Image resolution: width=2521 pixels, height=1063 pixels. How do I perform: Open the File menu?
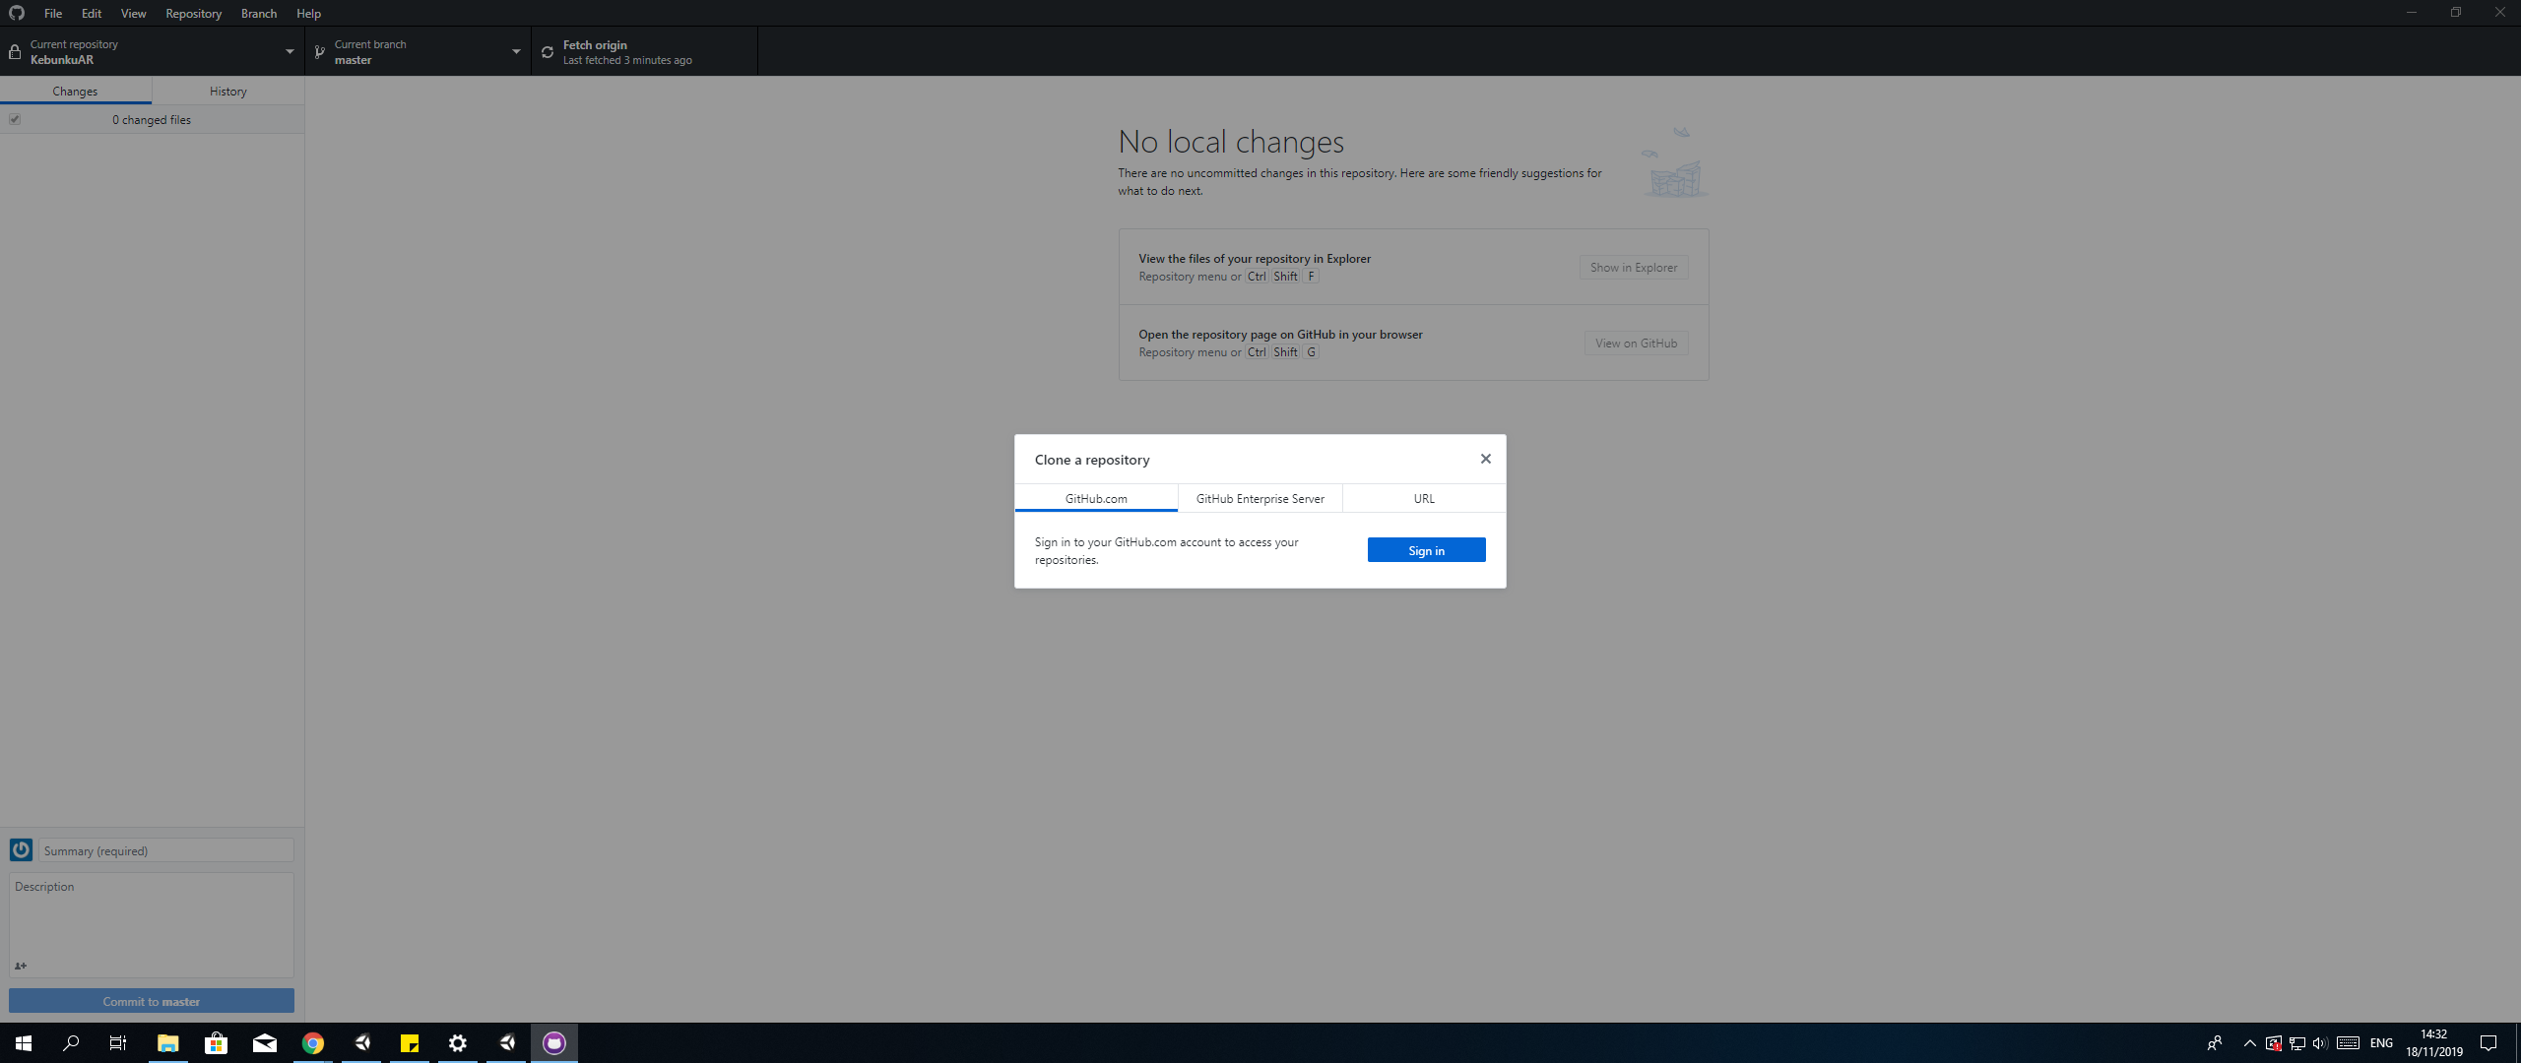coord(53,13)
